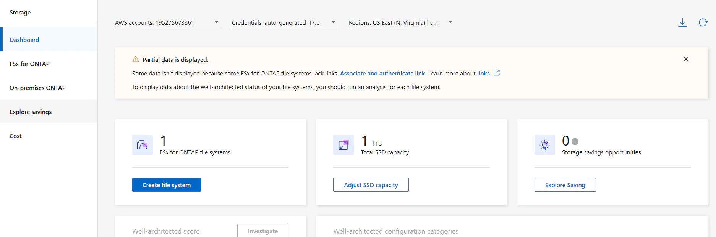Open the Regions dropdown
The width and height of the screenshot is (716, 237).
click(x=402, y=23)
